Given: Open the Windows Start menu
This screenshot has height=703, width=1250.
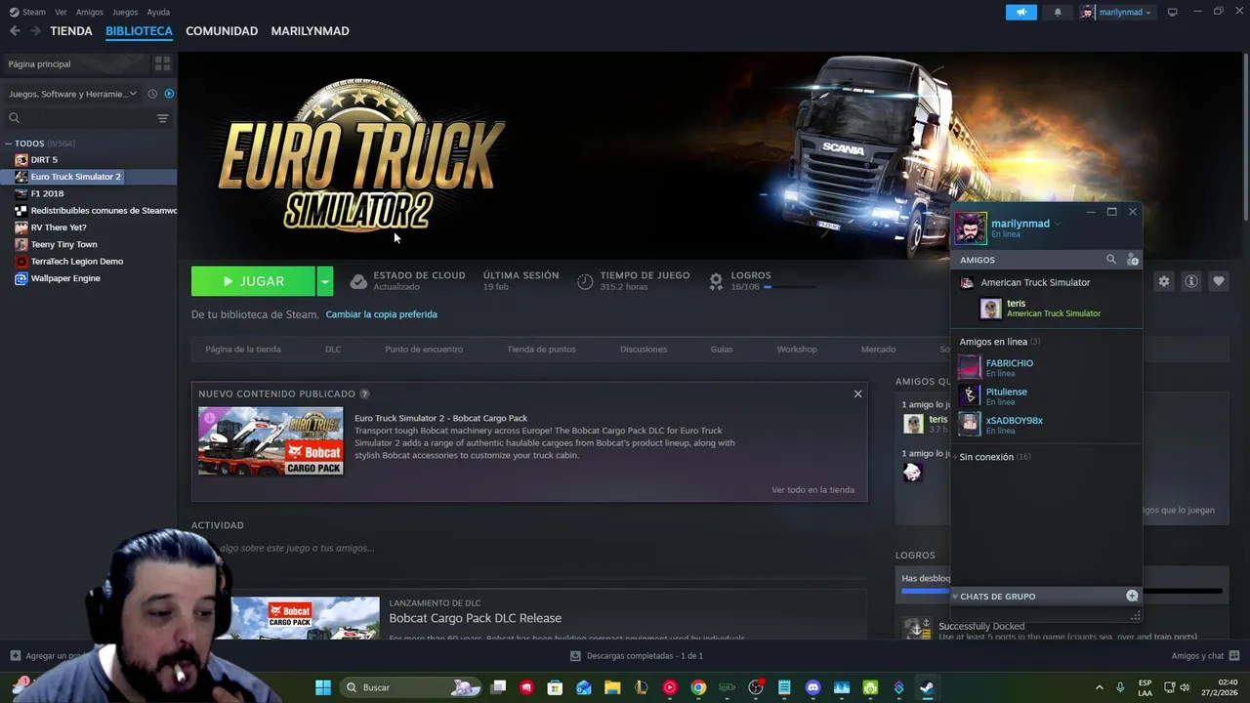Looking at the screenshot, I should pyautogui.click(x=323, y=687).
